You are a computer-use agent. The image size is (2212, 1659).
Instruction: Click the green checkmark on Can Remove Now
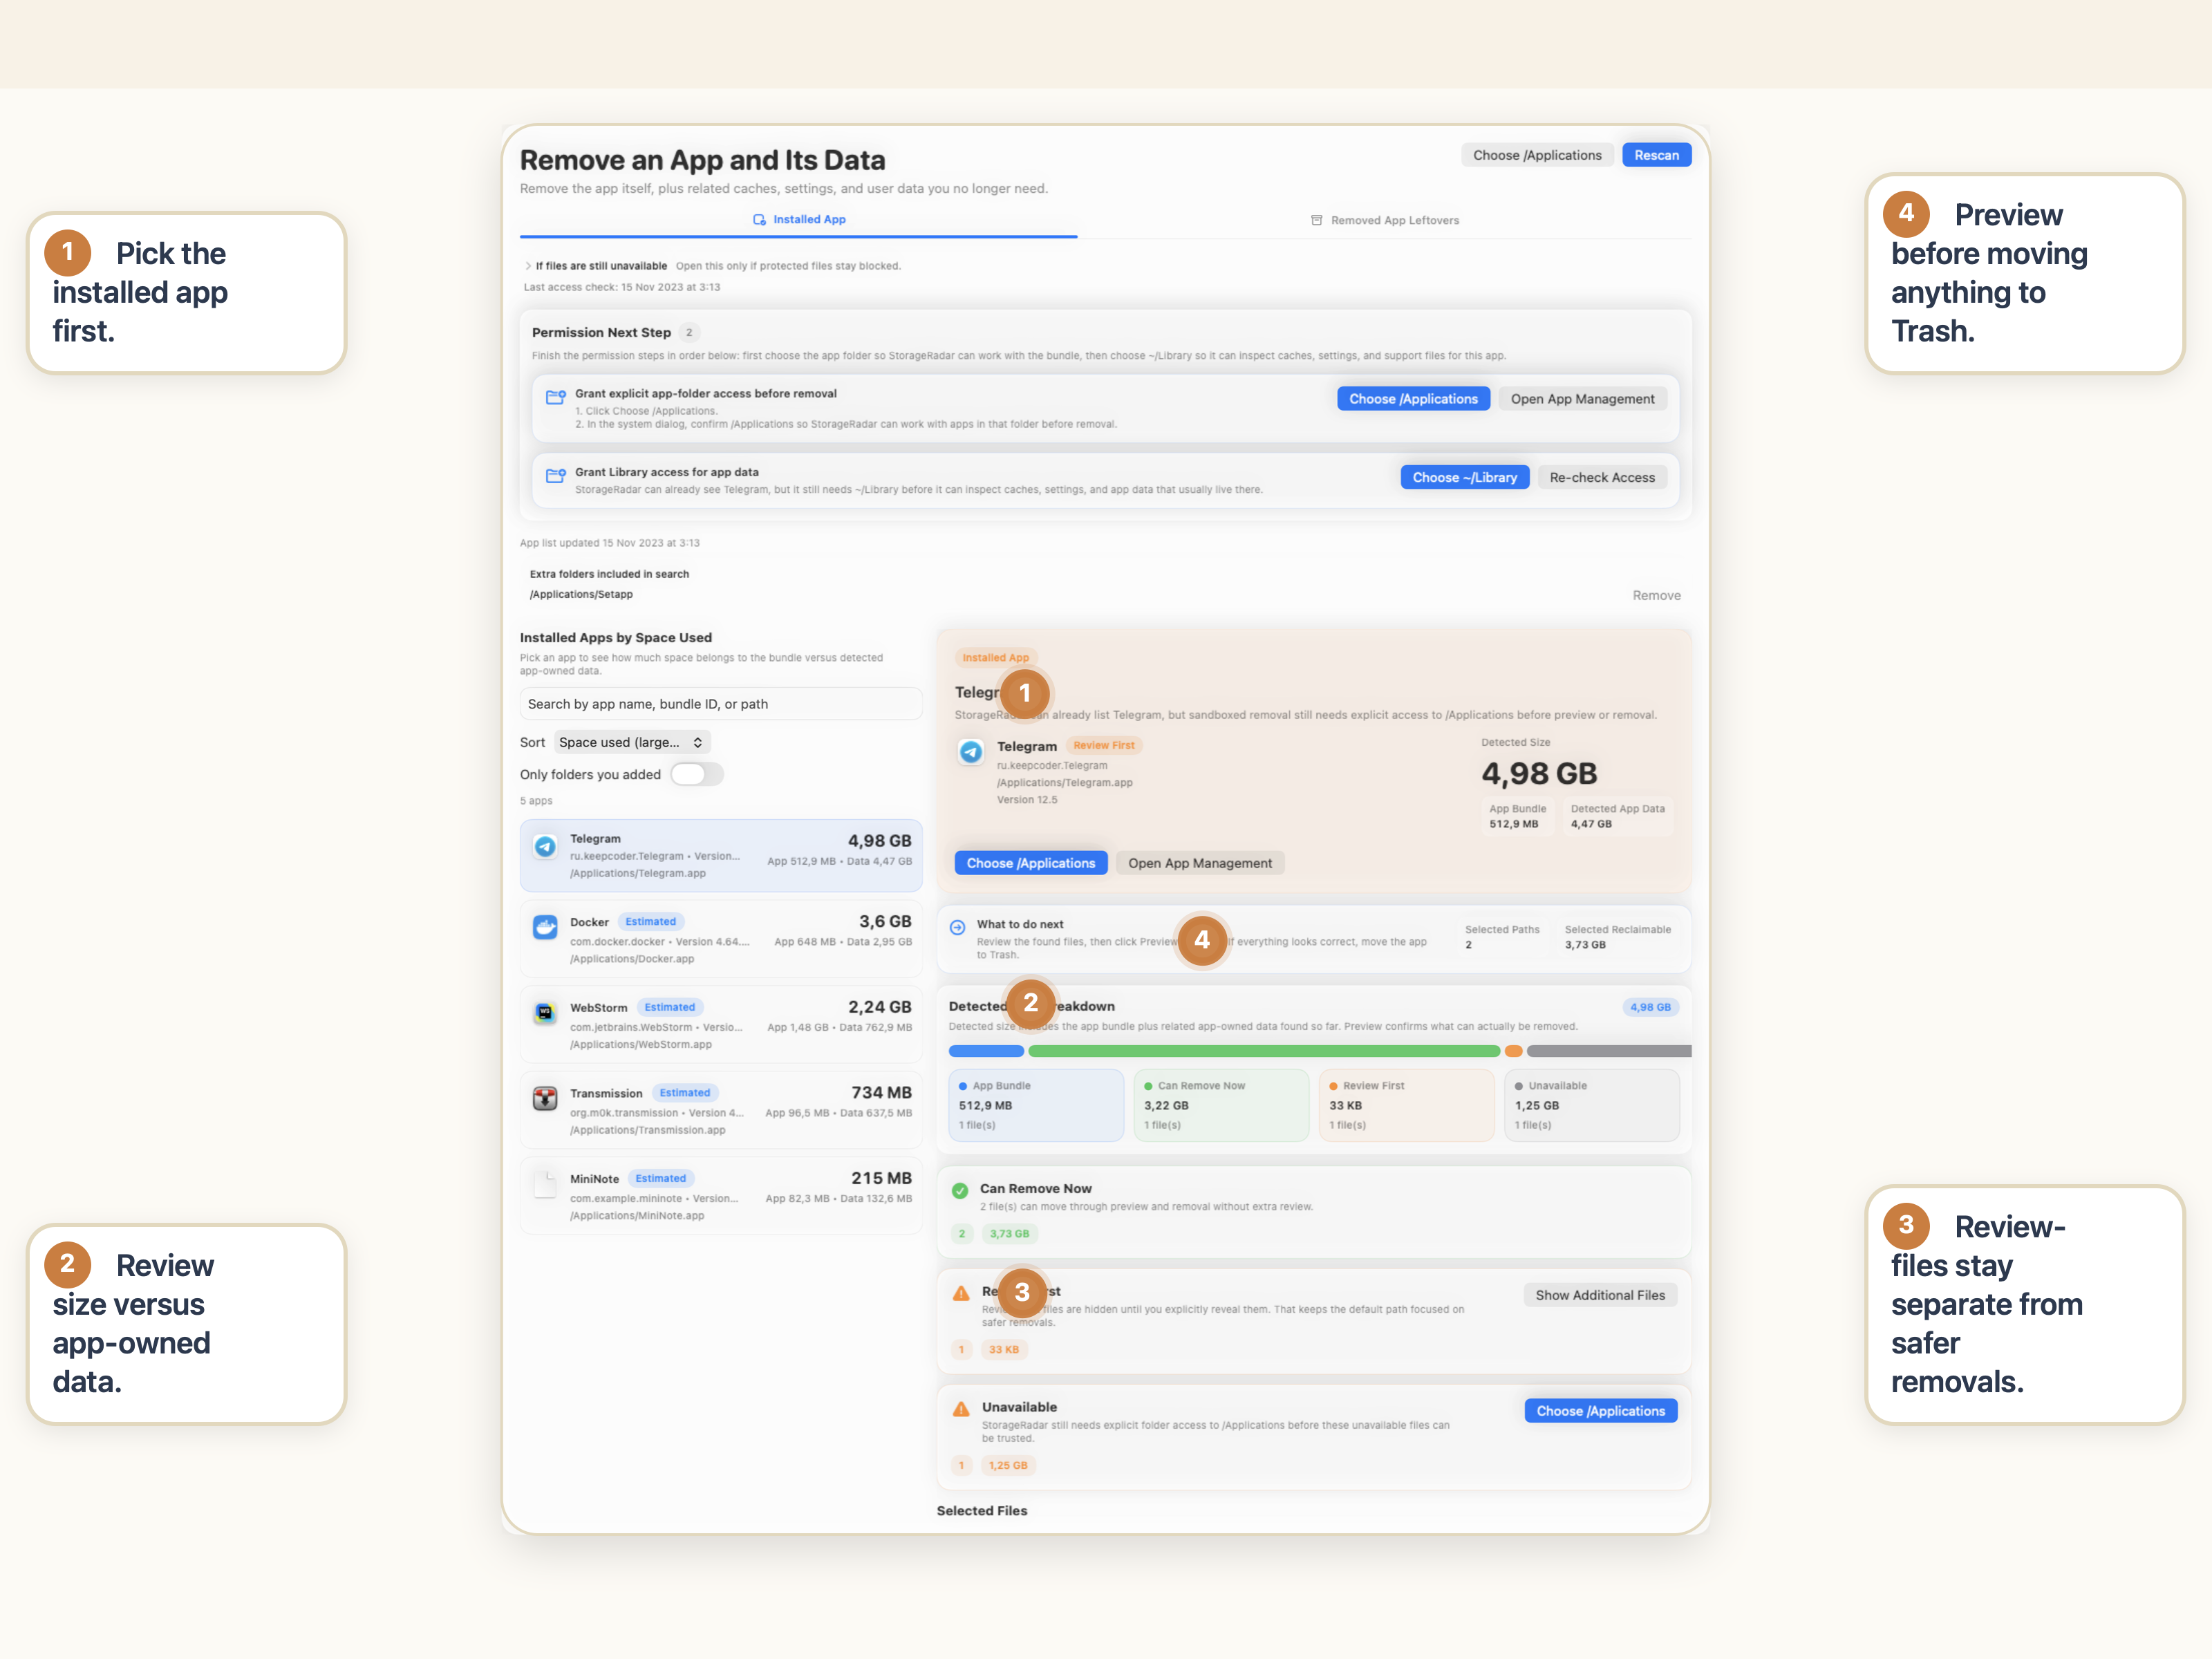tap(960, 1190)
